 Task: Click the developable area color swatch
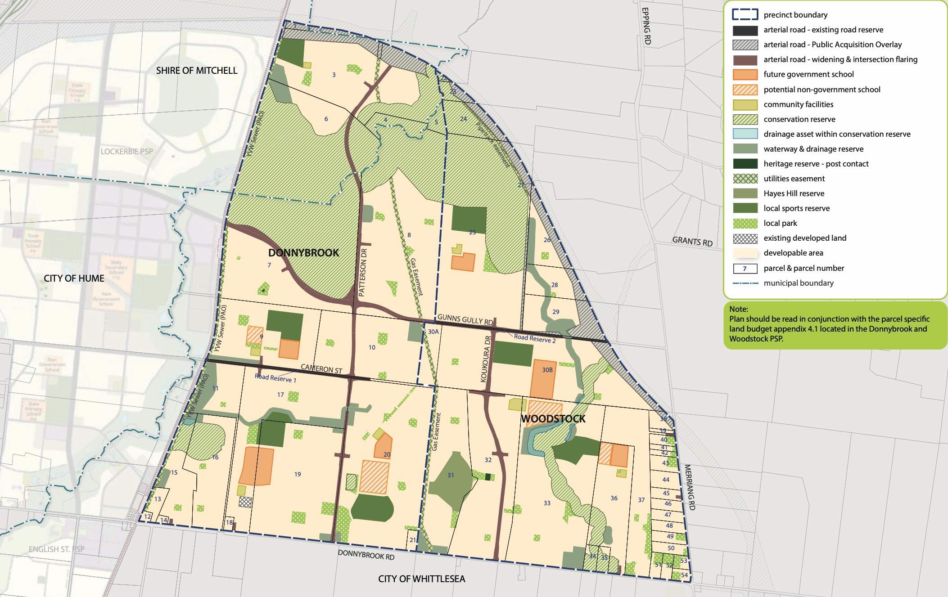click(745, 252)
